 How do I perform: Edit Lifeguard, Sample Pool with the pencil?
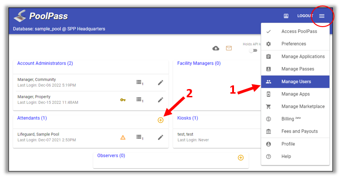pyautogui.click(x=160, y=137)
